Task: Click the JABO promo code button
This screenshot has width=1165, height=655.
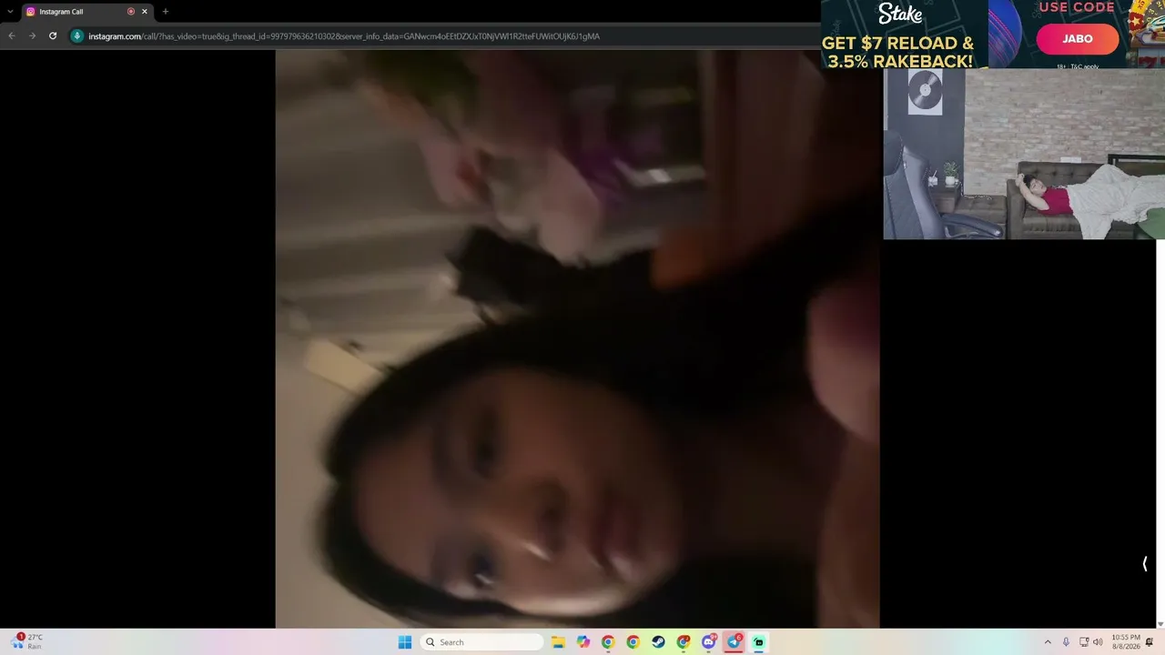Action: (x=1078, y=39)
